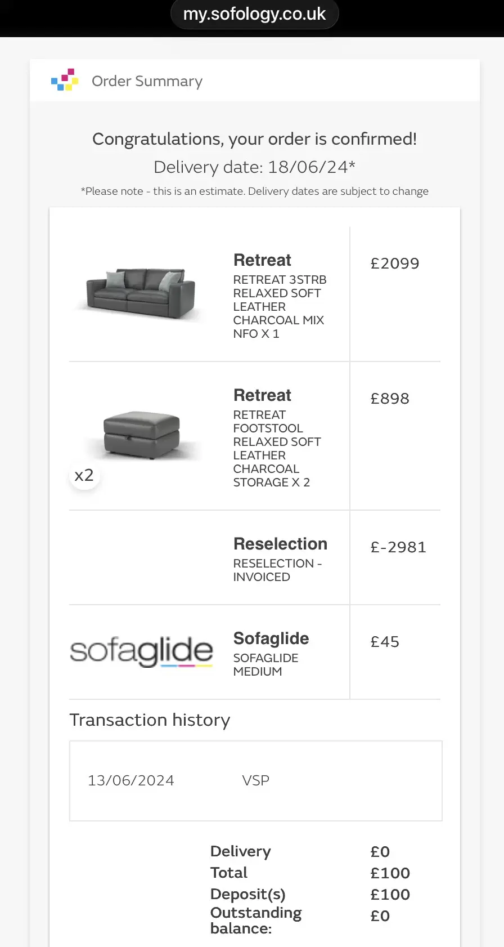Click the Outstanding balance label
The image size is (504, 947).
click(256, 920)
